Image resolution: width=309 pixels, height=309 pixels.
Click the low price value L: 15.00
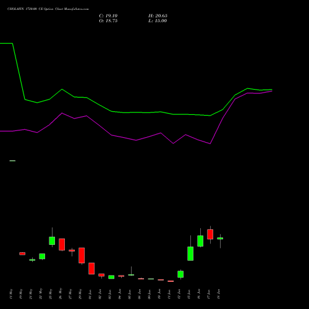[x=158, y=21]
